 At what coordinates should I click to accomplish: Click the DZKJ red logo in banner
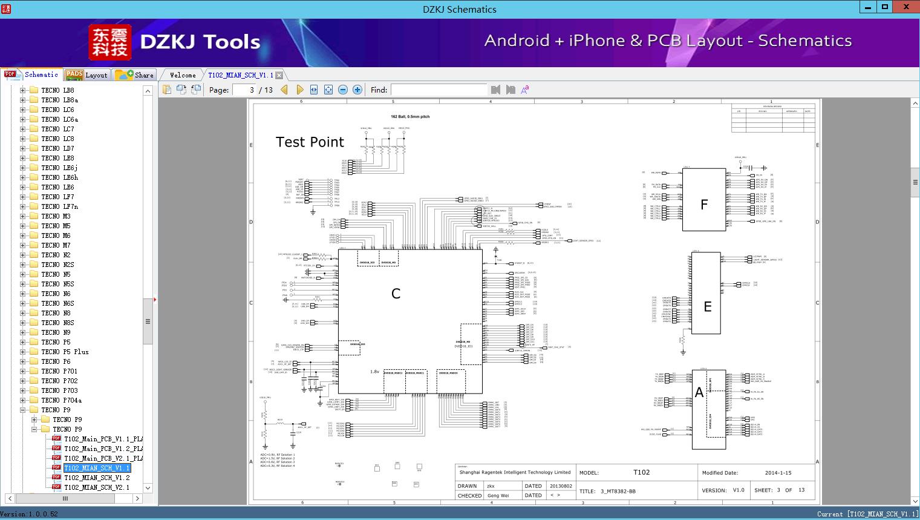pyautogui.click(x=109, y=42)
